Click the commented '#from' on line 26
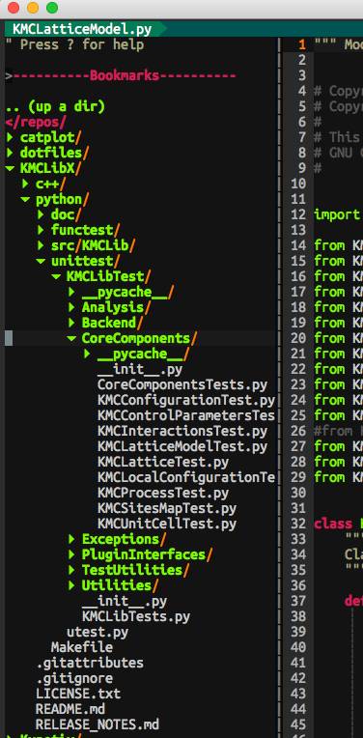 click(333, 431)
